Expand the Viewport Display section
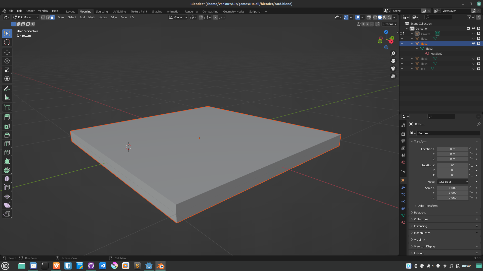483x271 pixels. (425, 246)
